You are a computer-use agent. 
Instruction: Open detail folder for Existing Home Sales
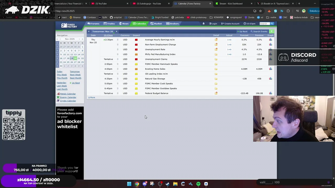tap(216, 69)
